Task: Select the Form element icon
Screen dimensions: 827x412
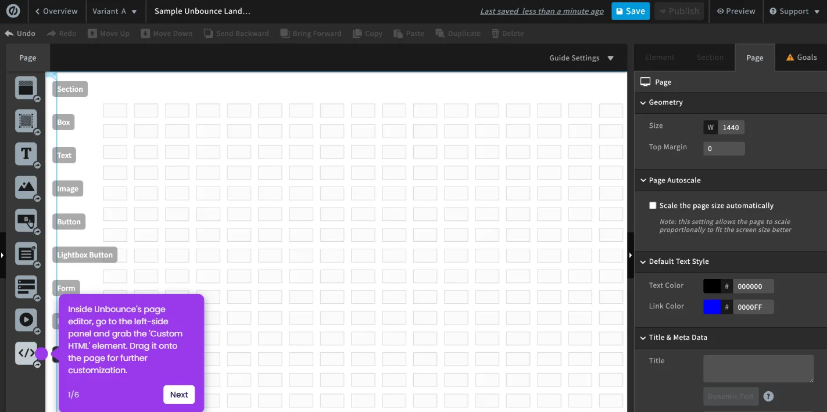Action: pos(26,286)
